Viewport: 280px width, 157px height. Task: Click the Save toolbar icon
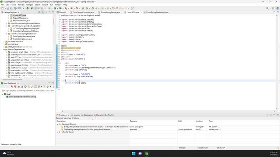(8, 8)
